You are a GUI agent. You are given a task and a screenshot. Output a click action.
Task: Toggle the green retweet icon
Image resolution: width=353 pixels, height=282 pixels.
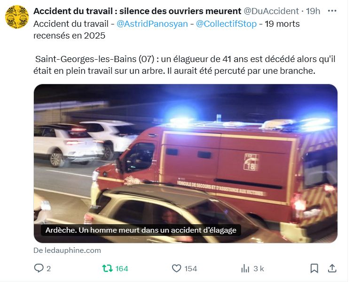(107, 268)
